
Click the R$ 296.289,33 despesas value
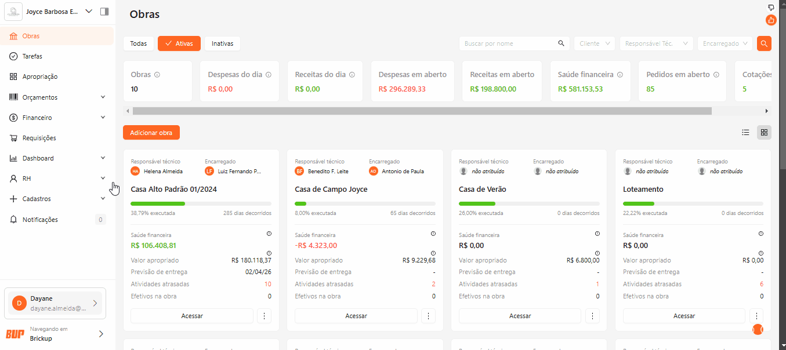tap(402, 89)
